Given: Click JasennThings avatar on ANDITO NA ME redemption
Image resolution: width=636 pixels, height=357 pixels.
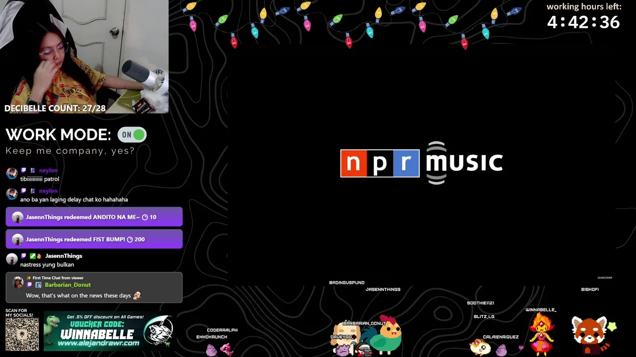Looking at the screenshot, I should point(17,217).
